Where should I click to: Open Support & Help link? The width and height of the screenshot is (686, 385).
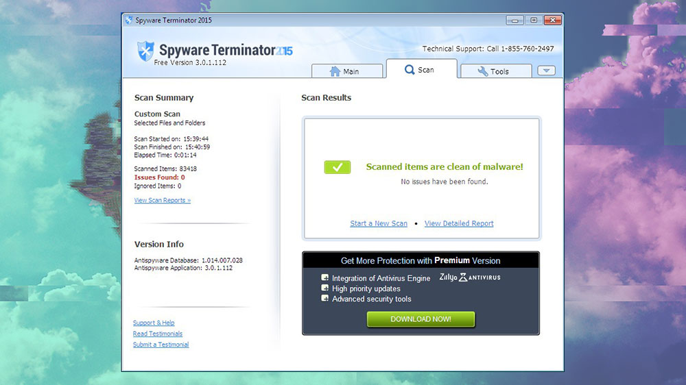154,323
